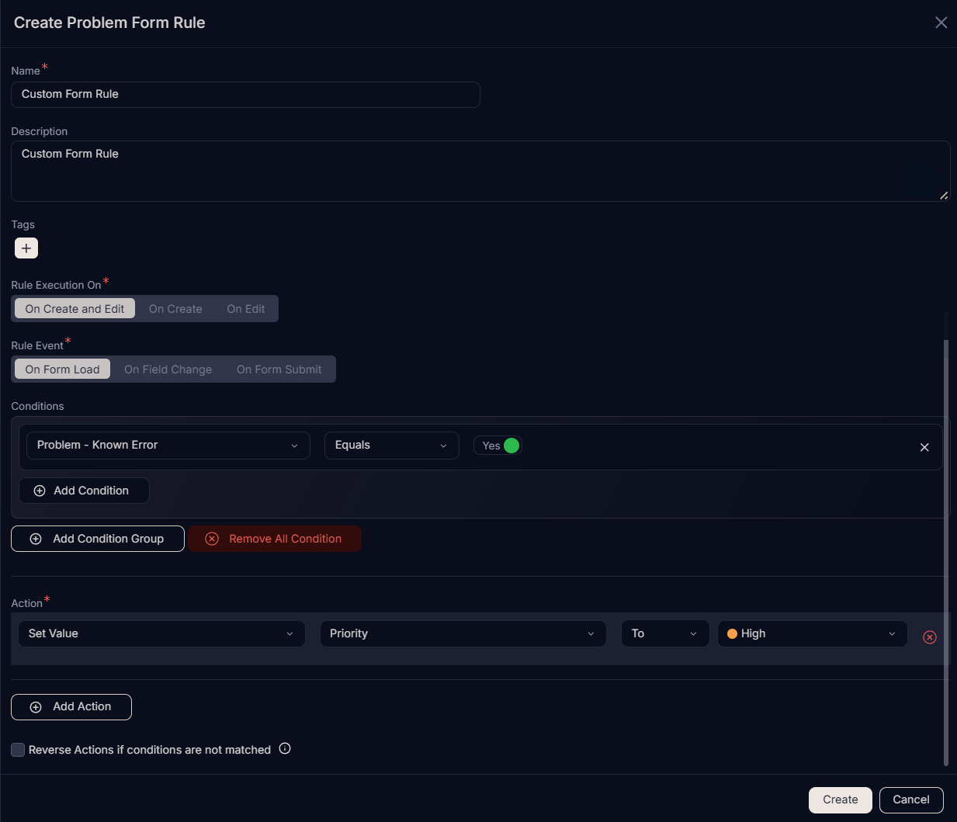Select On Create execution option
Viewport: 957px width, 822px height.
pos(175,309)
